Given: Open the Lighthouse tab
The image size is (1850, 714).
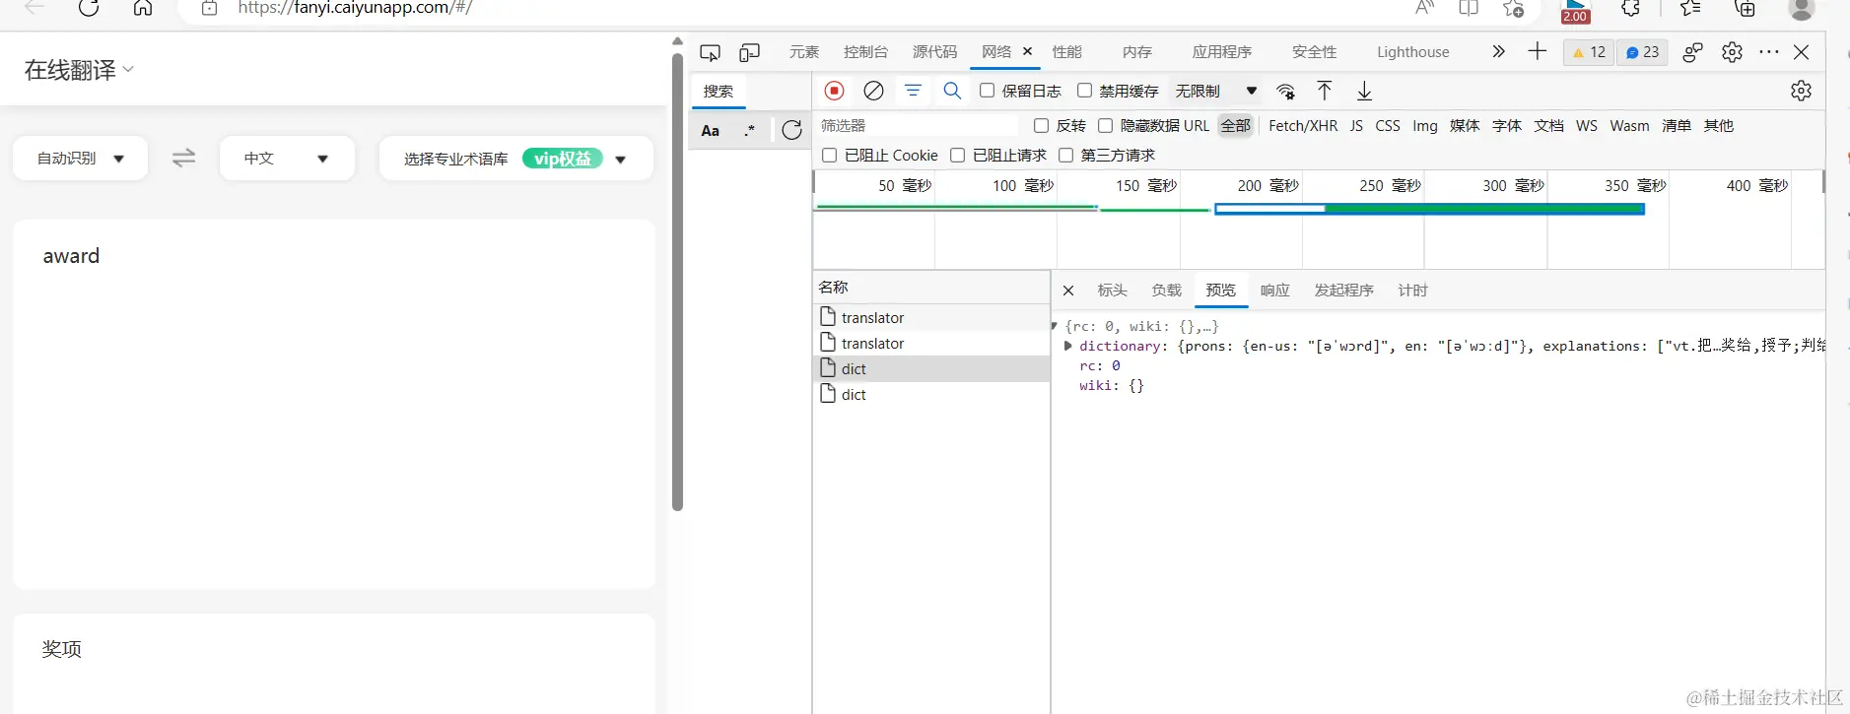Looking at the screenshot, I should pos(1413,52).
